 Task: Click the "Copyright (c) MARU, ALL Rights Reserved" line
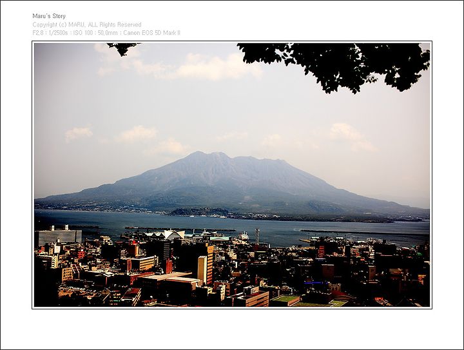[87, 24]
